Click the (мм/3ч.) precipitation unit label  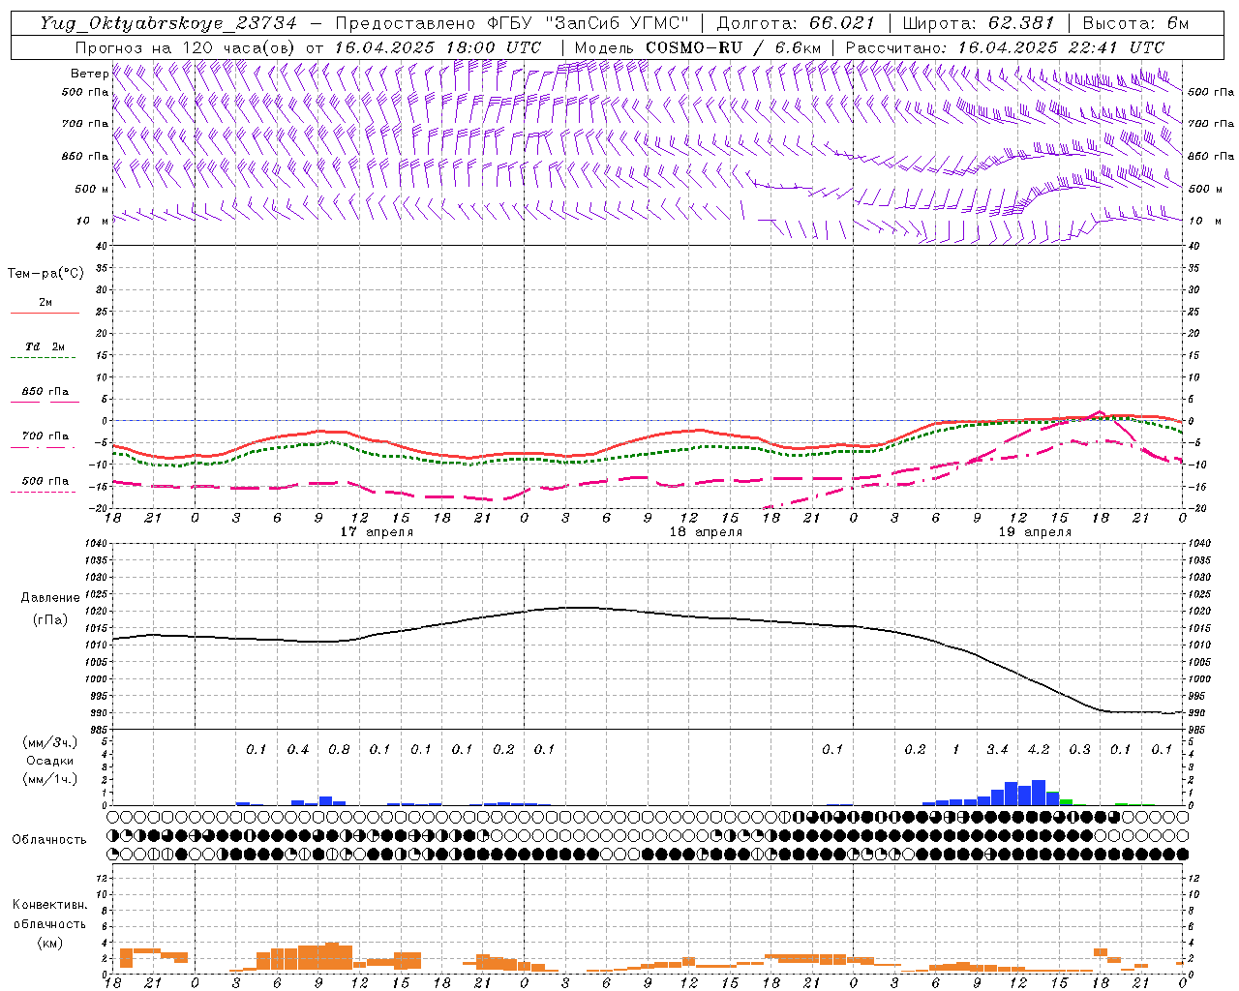tap(49, 742)
